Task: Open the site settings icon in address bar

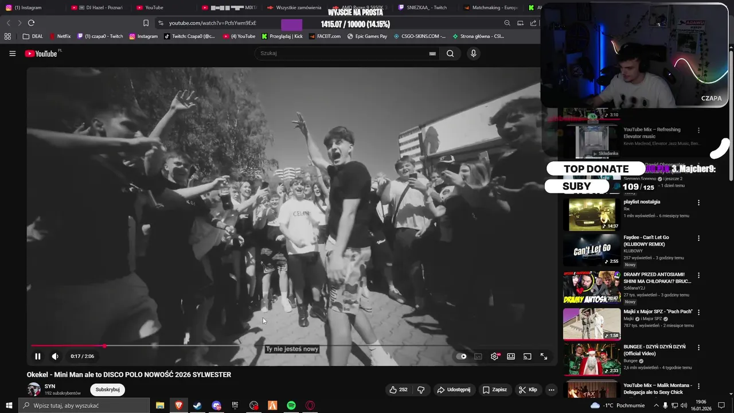Action: click(x=161, y=23)
